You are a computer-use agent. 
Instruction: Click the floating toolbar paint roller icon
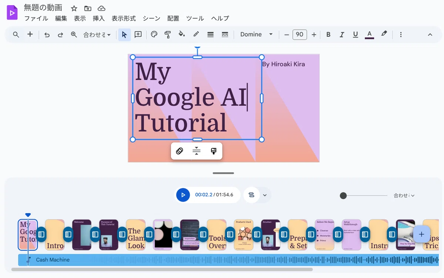point(213,151)
